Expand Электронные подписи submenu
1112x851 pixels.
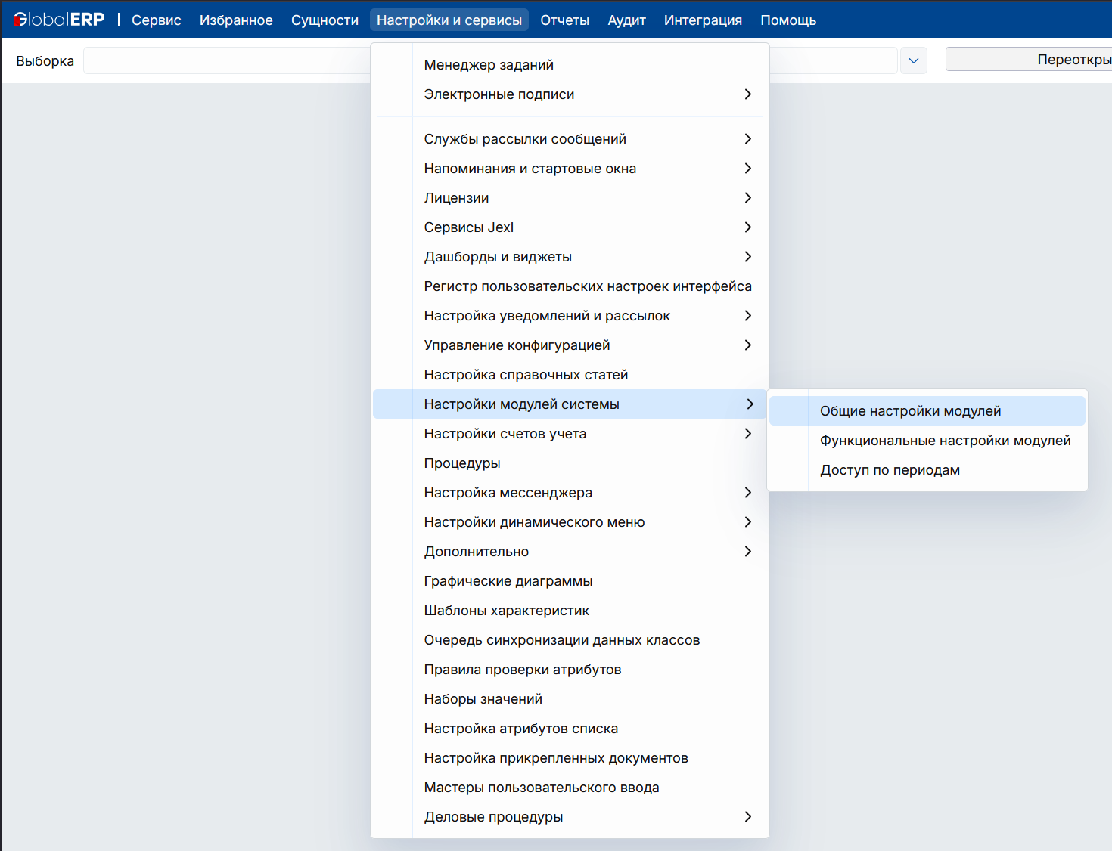499,94
